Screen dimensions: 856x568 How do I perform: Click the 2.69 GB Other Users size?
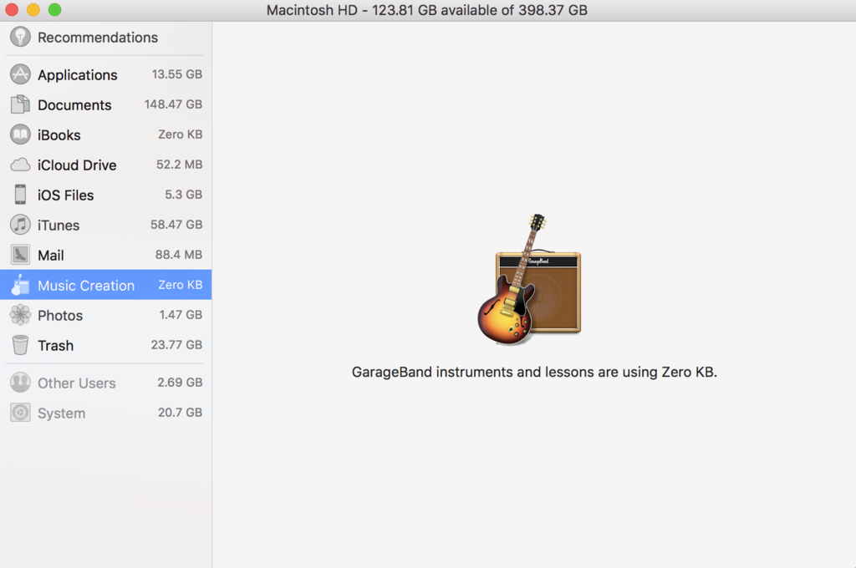click(180, 382)
